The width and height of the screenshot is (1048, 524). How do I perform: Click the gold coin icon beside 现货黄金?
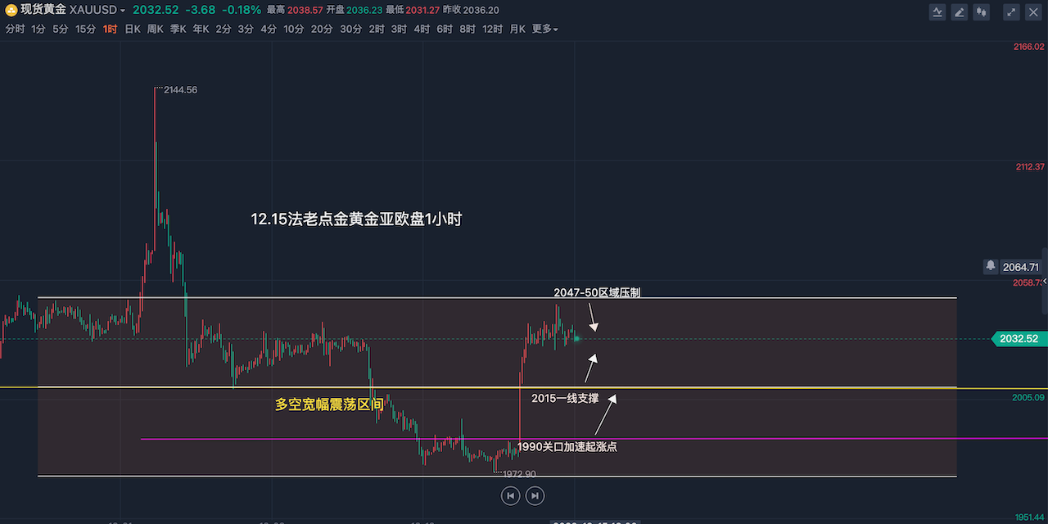pyautogui.click(x=11, y=11)
